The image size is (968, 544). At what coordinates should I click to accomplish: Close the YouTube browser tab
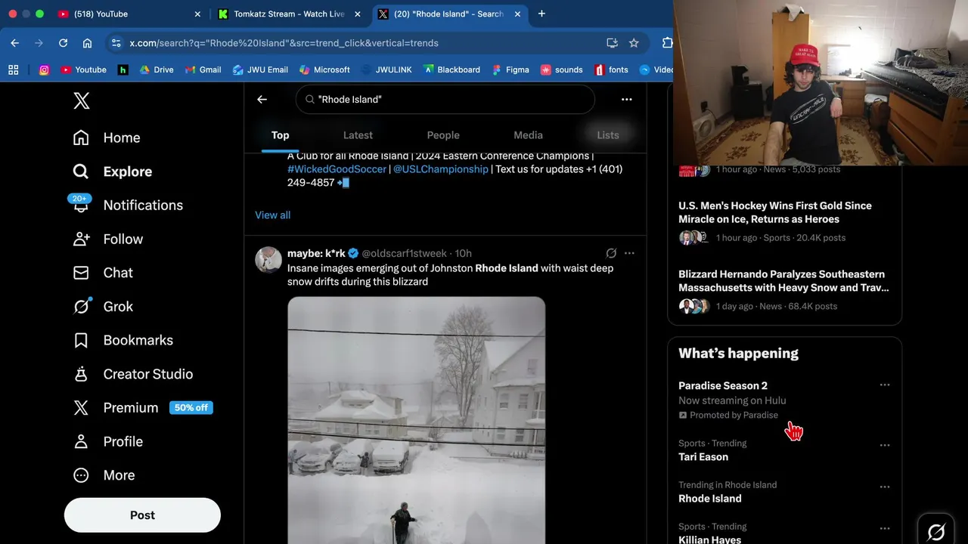tap(197, 14)
